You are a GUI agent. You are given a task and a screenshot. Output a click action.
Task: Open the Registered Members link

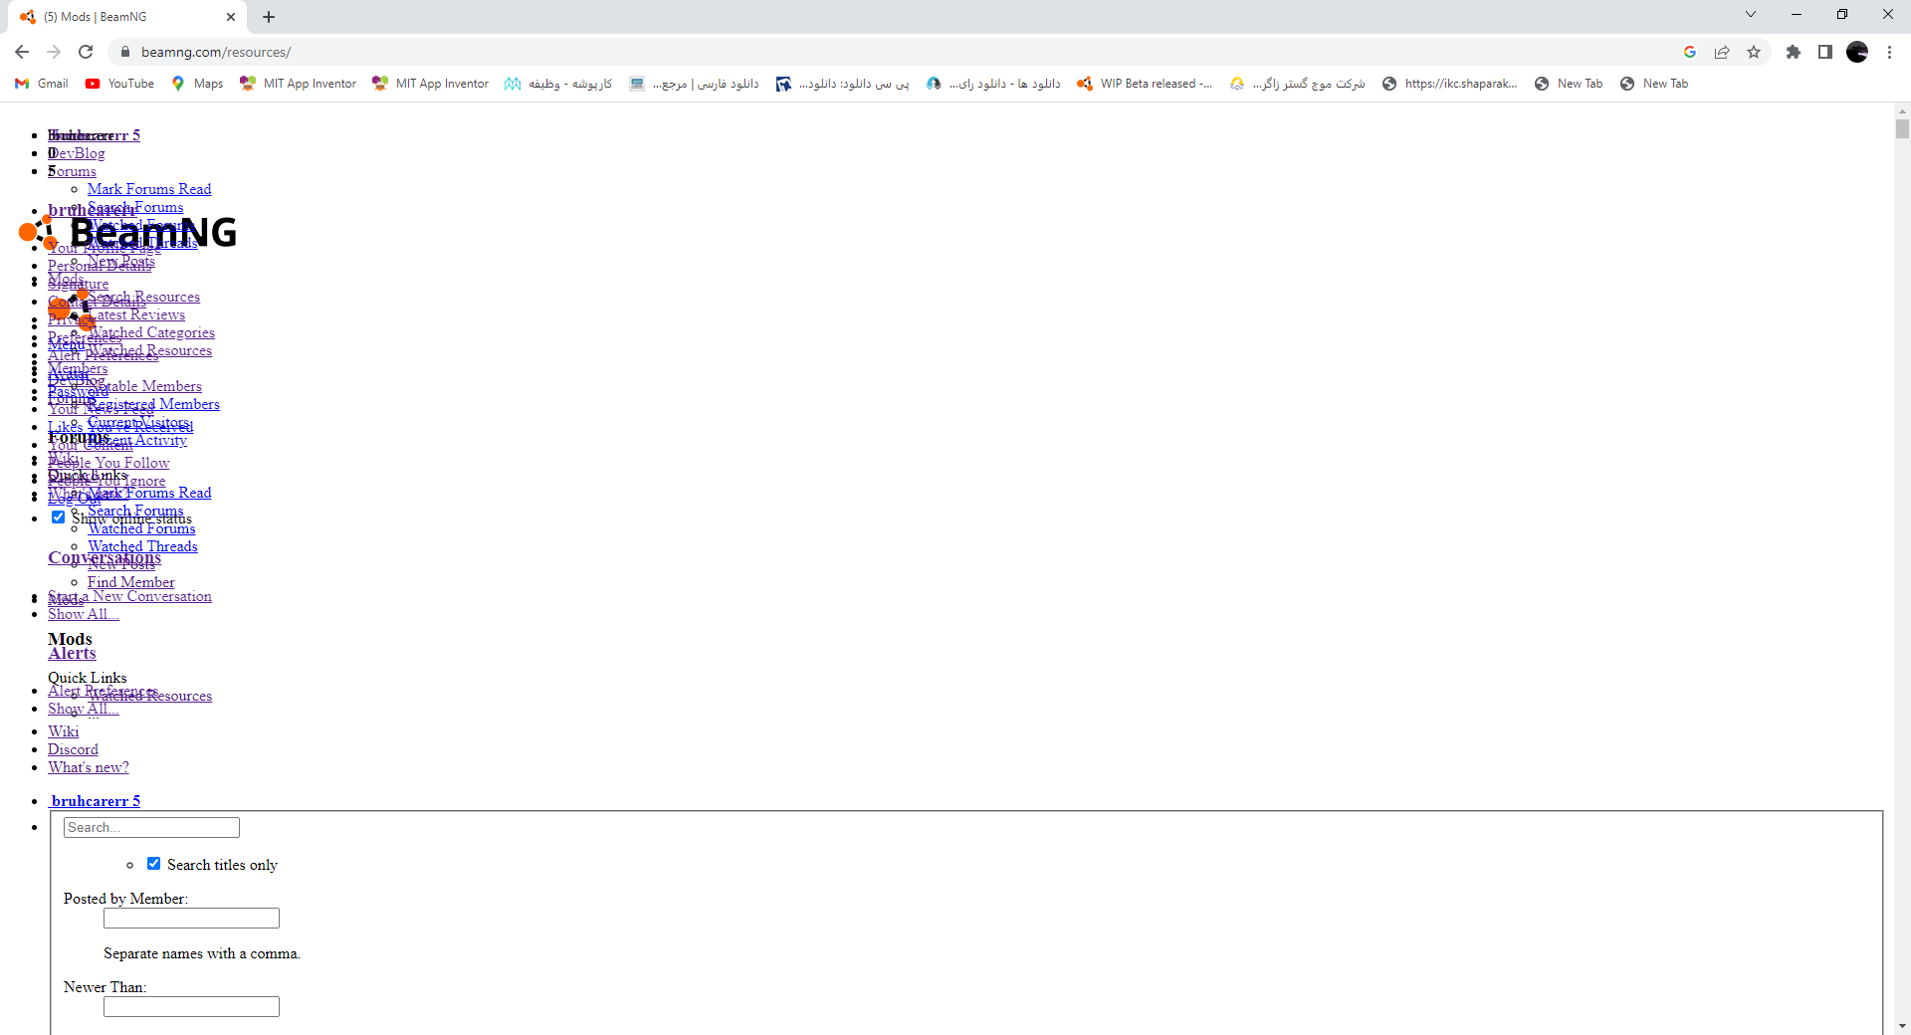click(153, 404)
